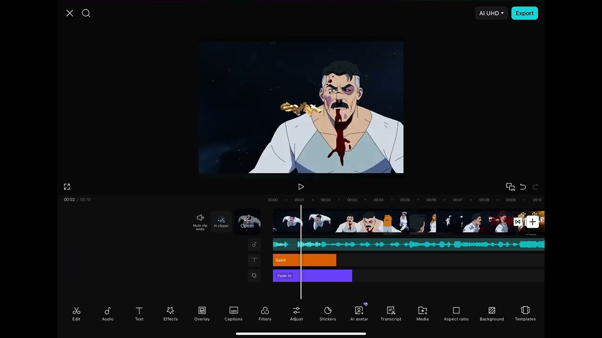This screenshot has height=338, width=602.
Task: Select the orange Saint text clip
Action: (x=304, y=260)
